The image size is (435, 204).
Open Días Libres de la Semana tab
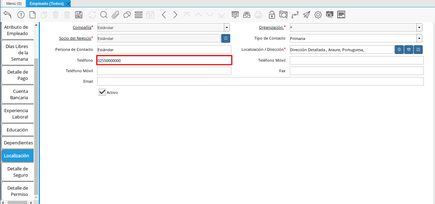17,53
